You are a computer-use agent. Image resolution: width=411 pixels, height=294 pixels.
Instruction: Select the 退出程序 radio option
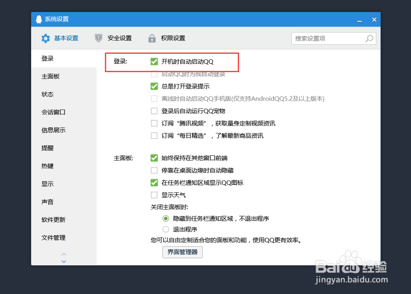click(x=166, y=229)
